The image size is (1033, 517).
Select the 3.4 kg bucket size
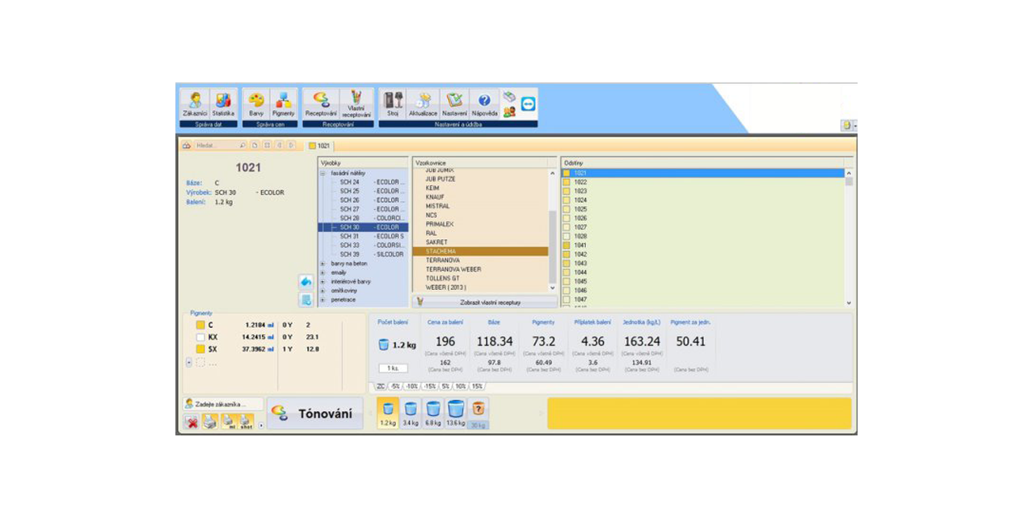pos(411,412)
